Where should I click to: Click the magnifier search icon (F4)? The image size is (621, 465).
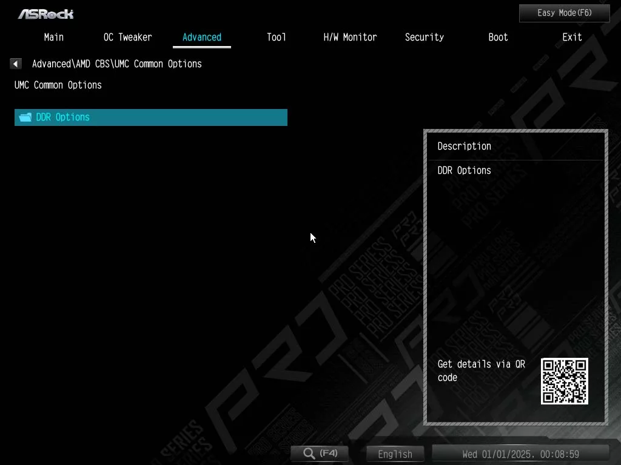pos(309,453)
